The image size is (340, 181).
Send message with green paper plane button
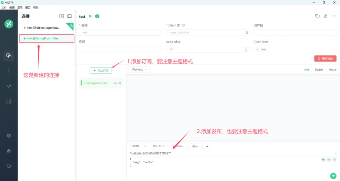click(x=333, y=176)
